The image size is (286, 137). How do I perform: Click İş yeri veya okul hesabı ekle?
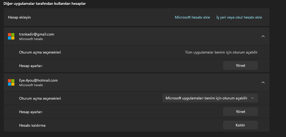[x=239, y=17]
